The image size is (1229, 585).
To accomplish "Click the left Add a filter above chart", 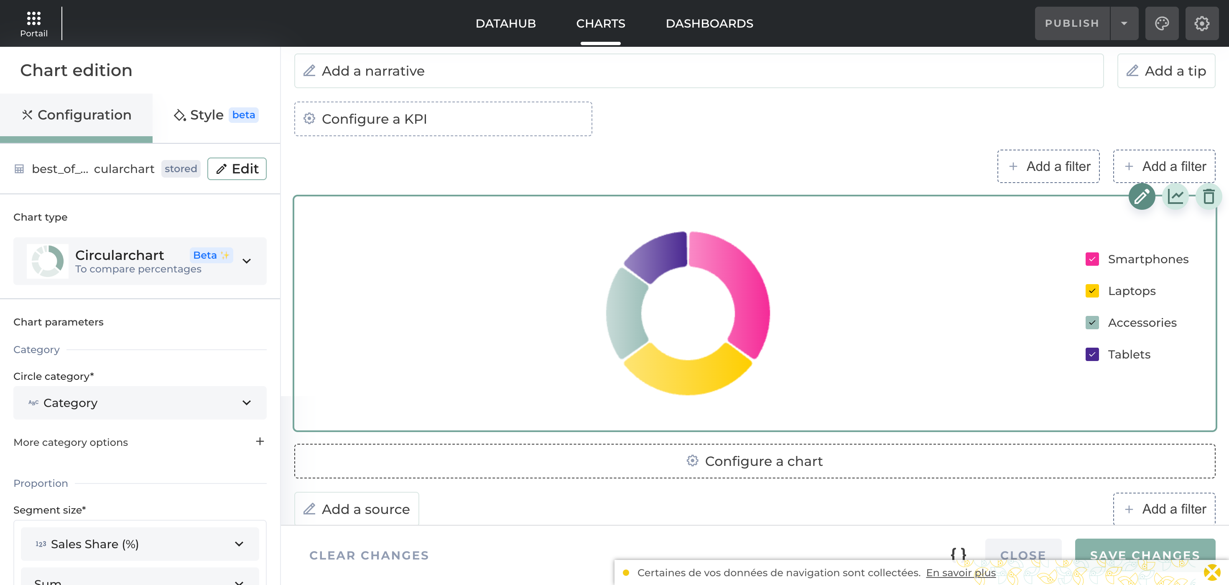I will (1048, 166).
